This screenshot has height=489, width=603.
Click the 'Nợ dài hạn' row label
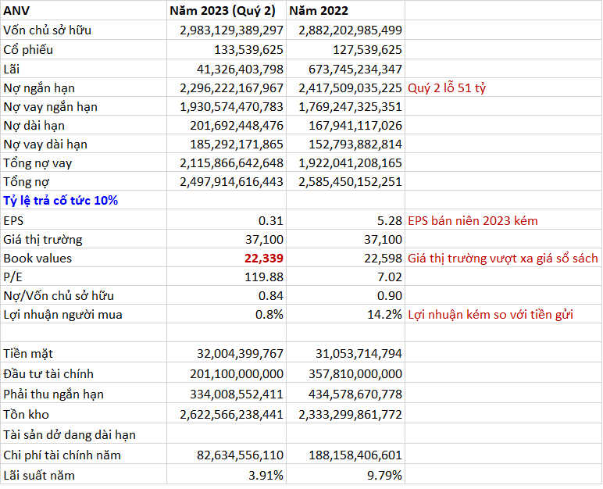[34, 126]
